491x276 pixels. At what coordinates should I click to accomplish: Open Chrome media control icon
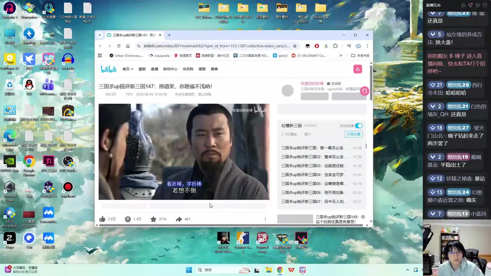[349, 46]
